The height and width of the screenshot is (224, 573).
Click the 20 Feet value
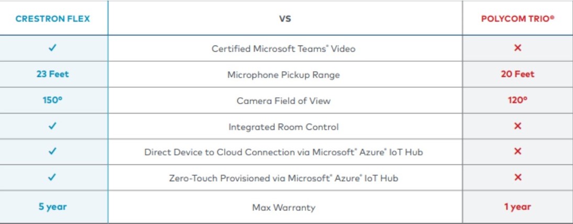coord(517,74)
